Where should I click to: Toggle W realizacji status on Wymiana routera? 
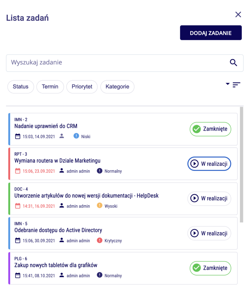(209, 164)
